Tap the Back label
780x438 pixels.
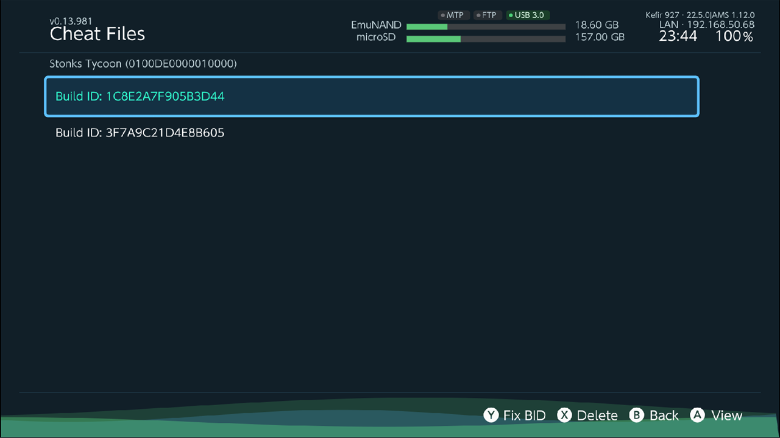point(664,415)
